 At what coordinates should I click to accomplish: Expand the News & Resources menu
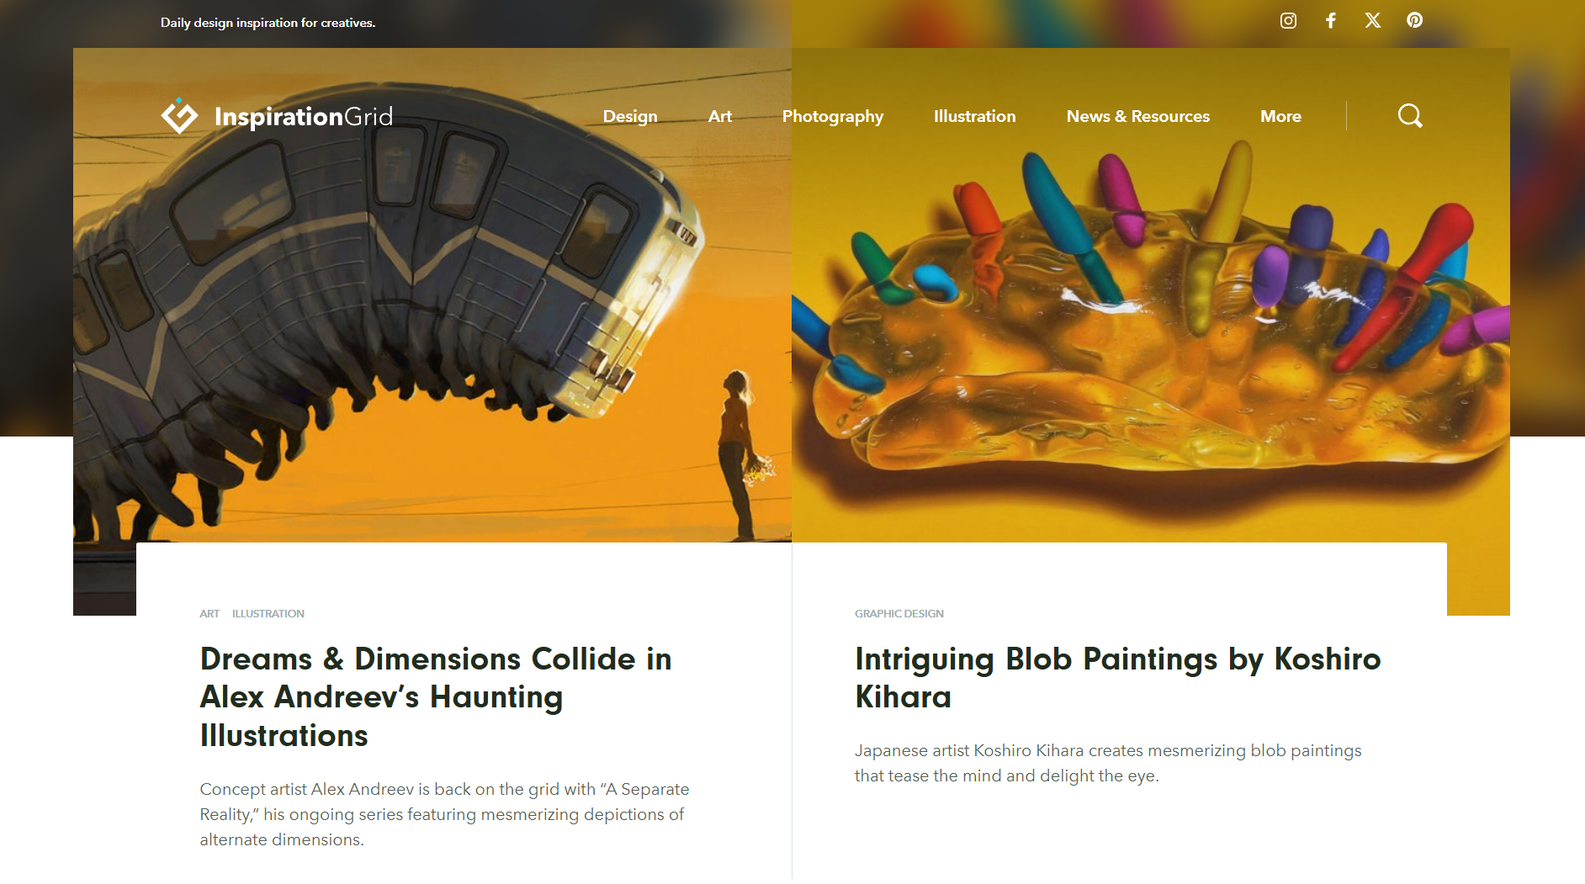1138,116
